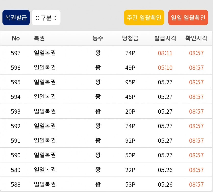The width and height of the screenshot is (213, 192).
Task: Click the 확인시각 column header
Action: click(x=196, y=38)
